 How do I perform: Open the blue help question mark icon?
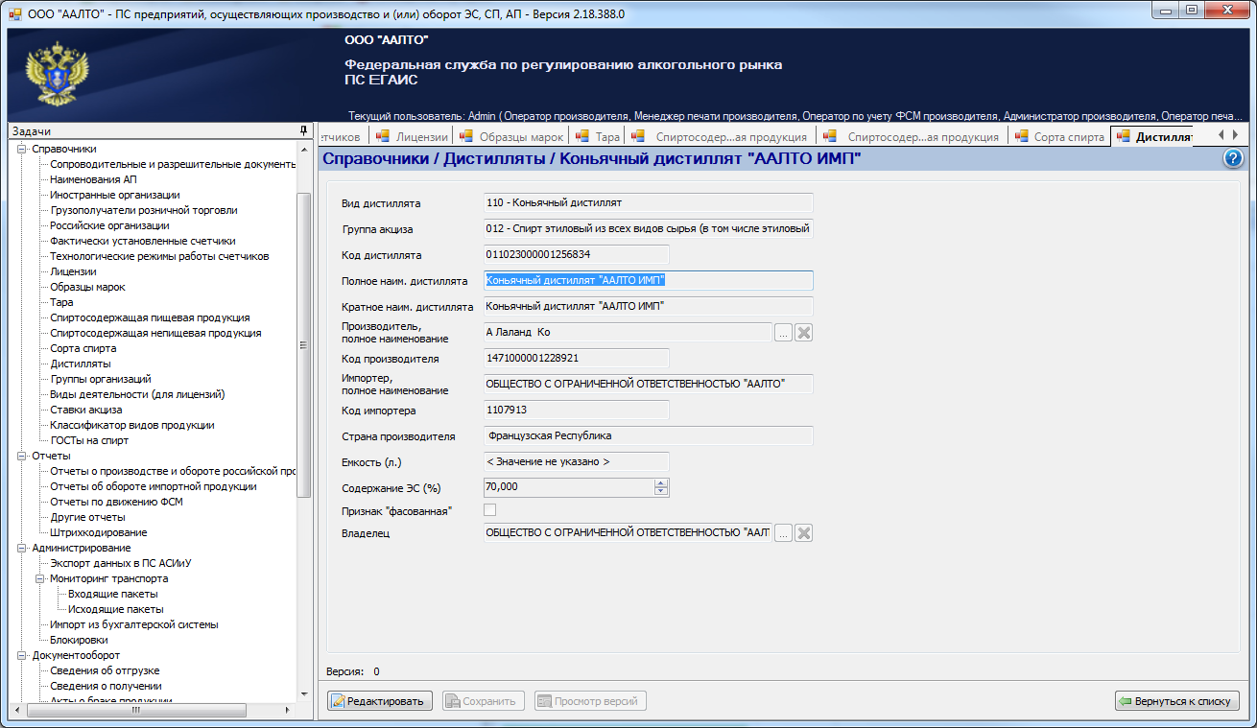pos(1233,159)
